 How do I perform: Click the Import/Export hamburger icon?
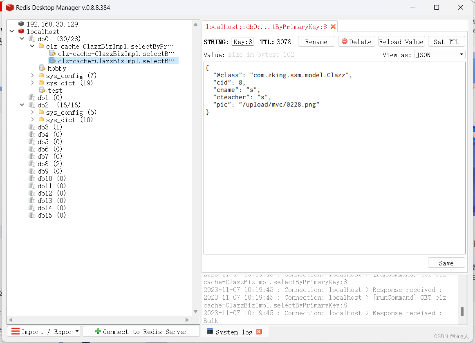tap(15, 331)
